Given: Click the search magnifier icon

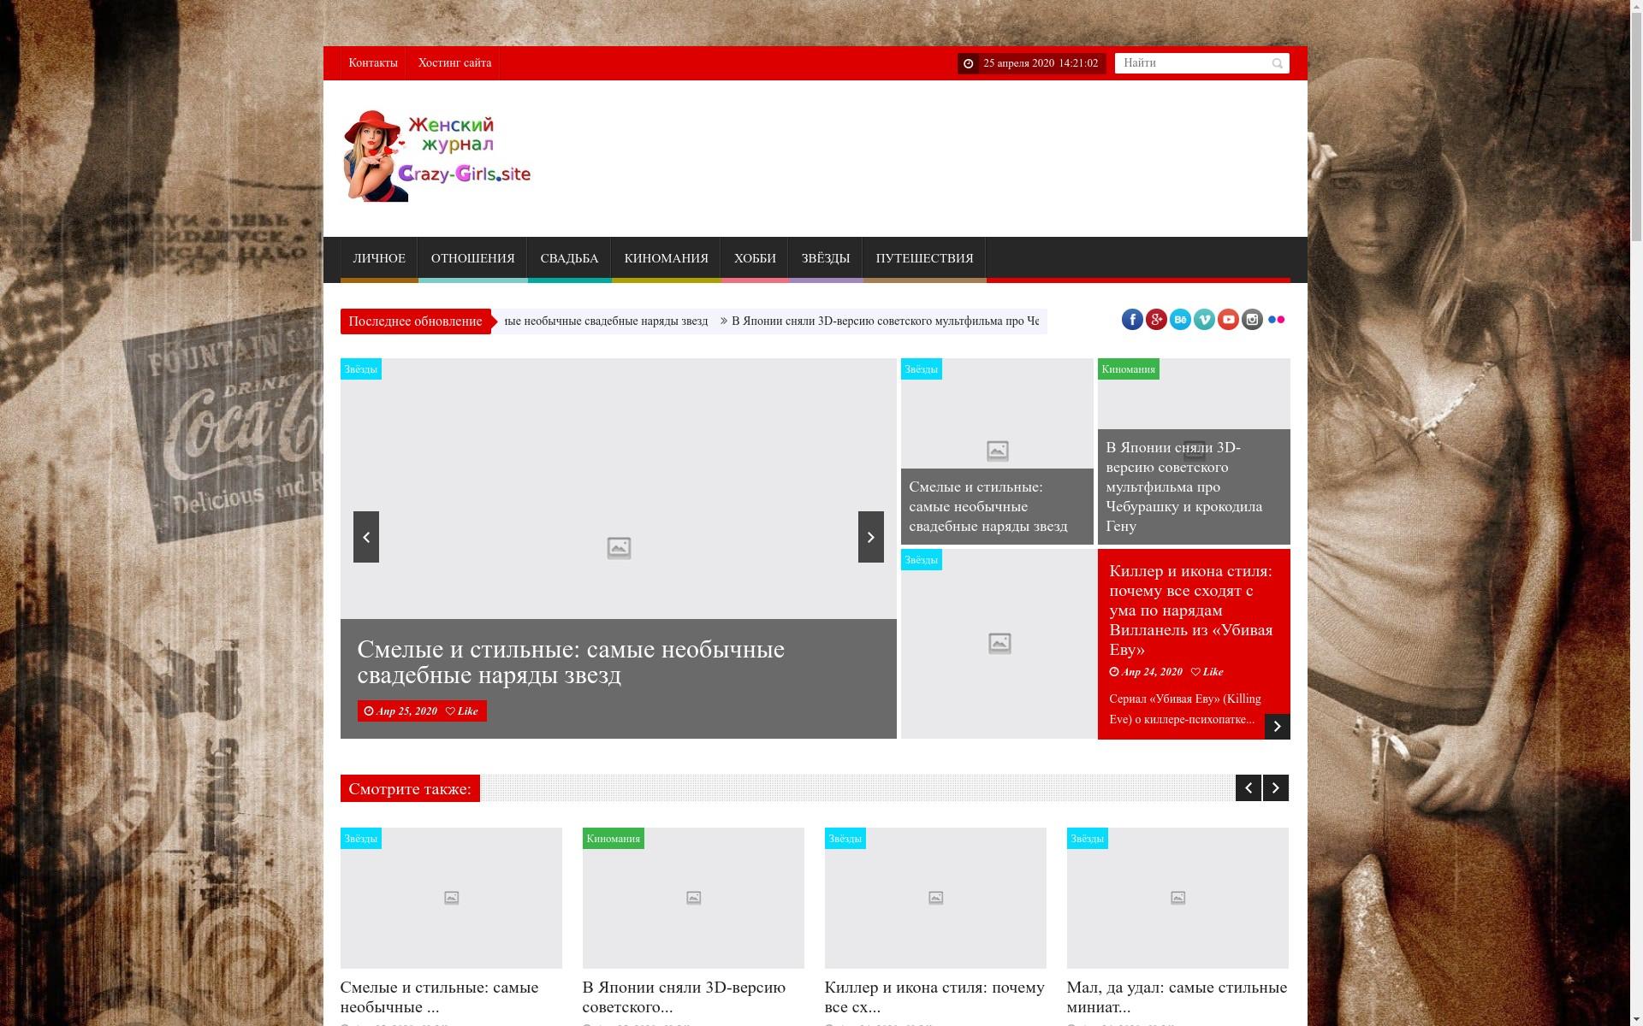Looking at the screenshot, I should (x=1277, y=63).
